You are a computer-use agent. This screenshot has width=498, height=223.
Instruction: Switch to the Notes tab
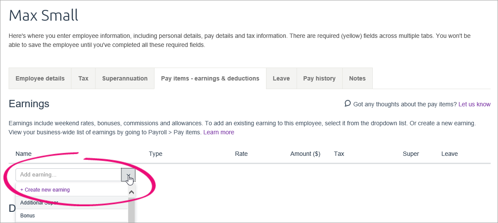tap(357, 78)
